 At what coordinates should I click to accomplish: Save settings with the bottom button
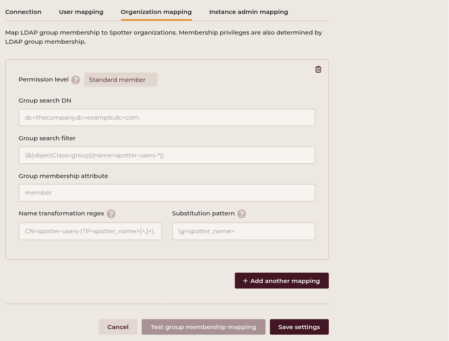click(299, 327)
